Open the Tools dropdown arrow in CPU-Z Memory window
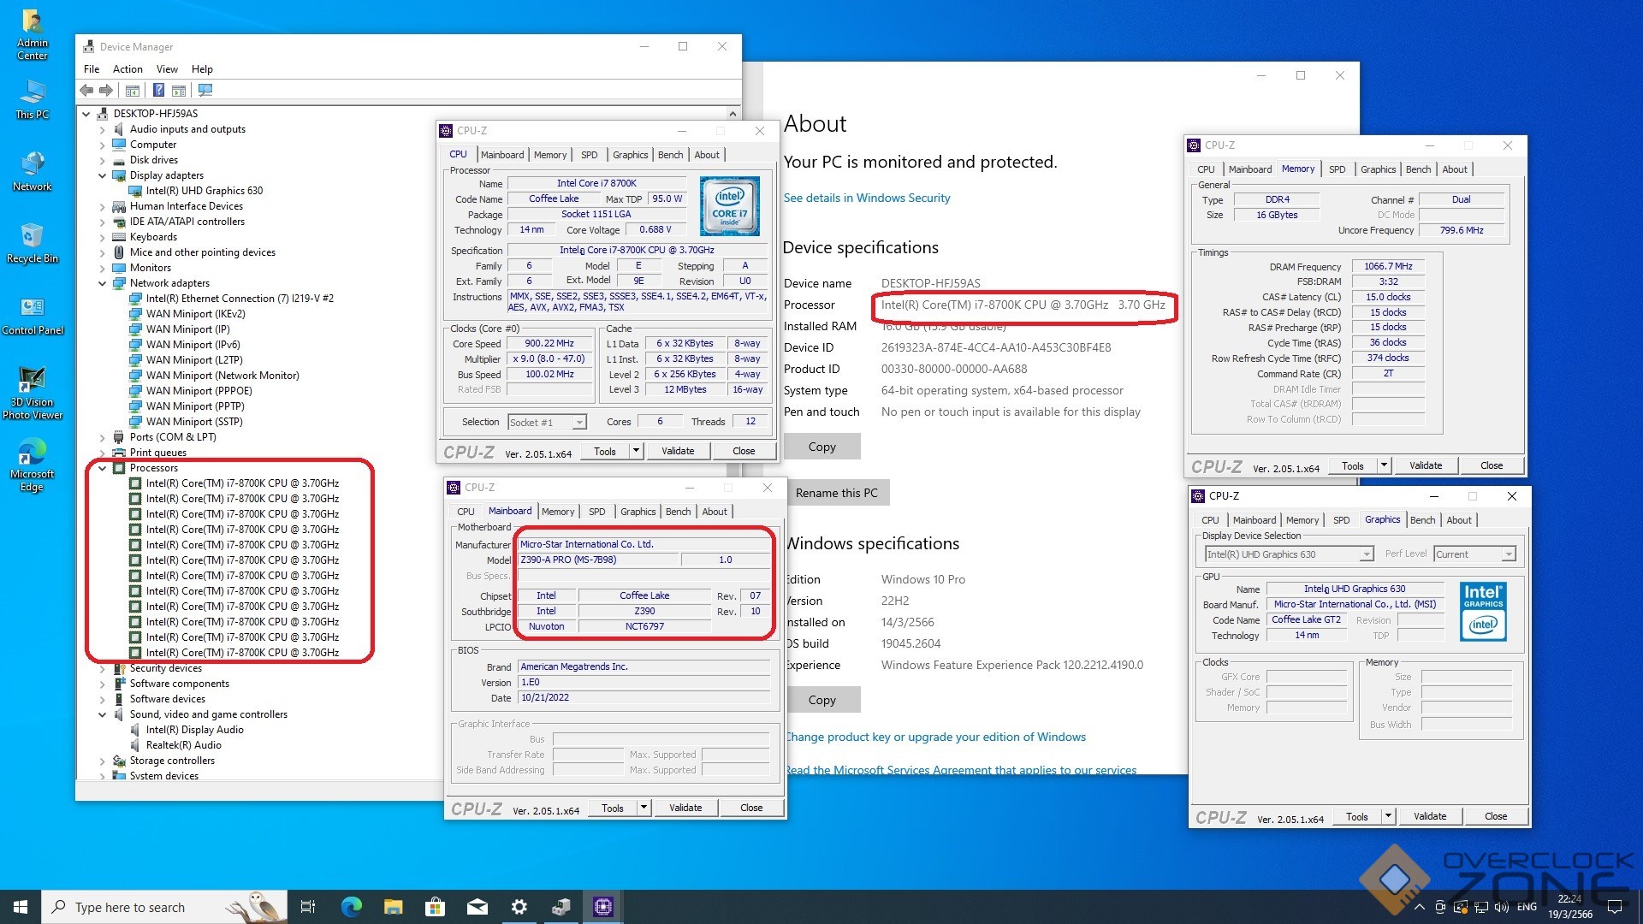Image resolution: width=1643 pixels, height=924 pixels. (x=1384, y=465)
